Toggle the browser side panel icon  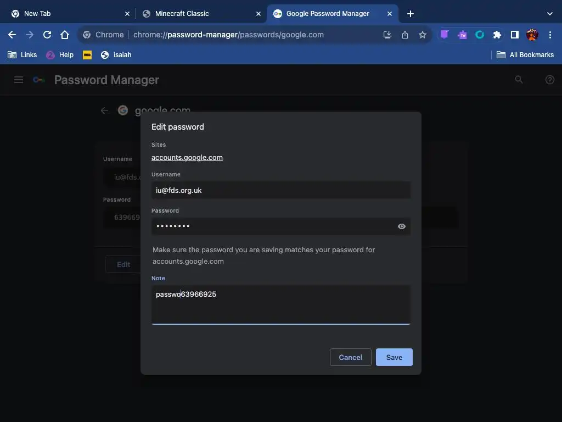pyautogui.click(x=515, y=35)
